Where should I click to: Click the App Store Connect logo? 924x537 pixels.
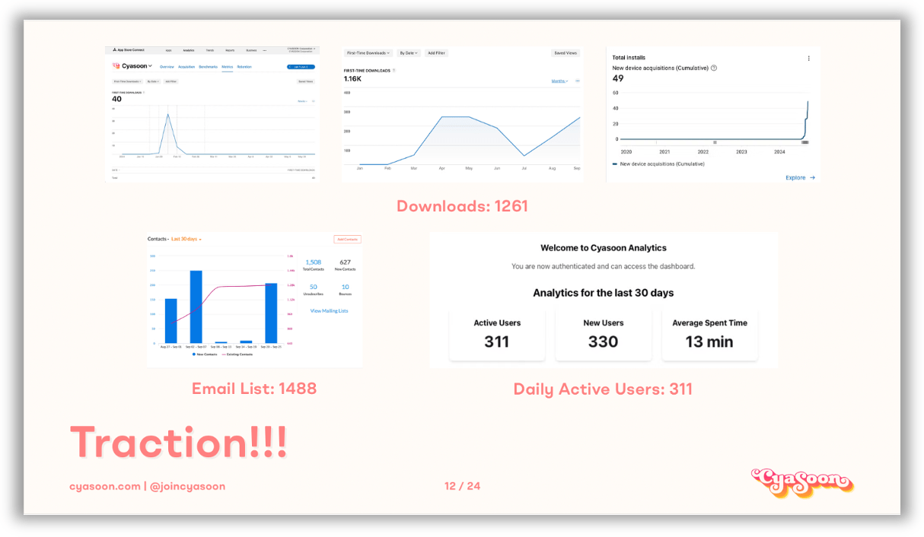coord(129,50)
